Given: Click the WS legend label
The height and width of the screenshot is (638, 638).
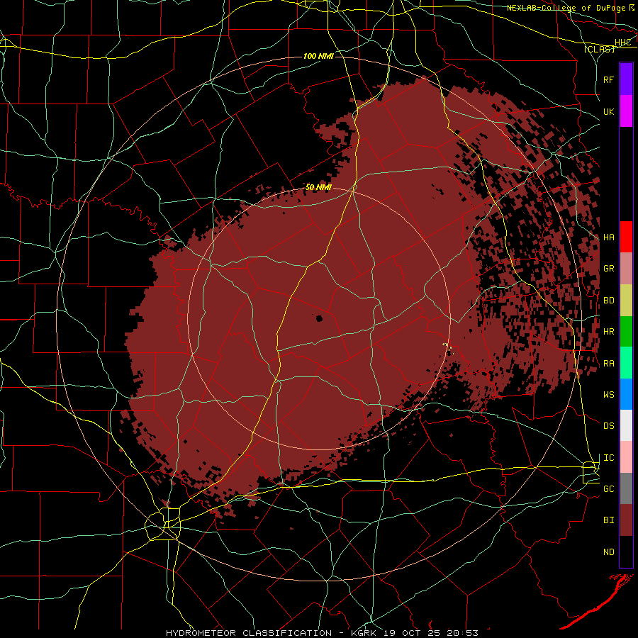Looking at the screenshot, I should 608,395.
